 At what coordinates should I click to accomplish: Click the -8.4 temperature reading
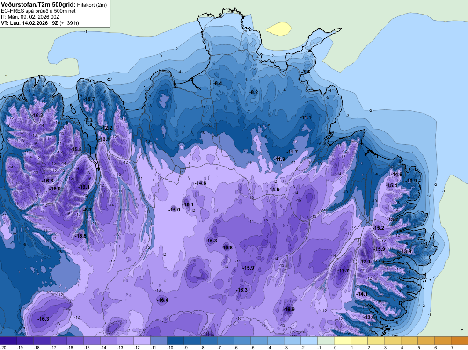pos(218,84)
